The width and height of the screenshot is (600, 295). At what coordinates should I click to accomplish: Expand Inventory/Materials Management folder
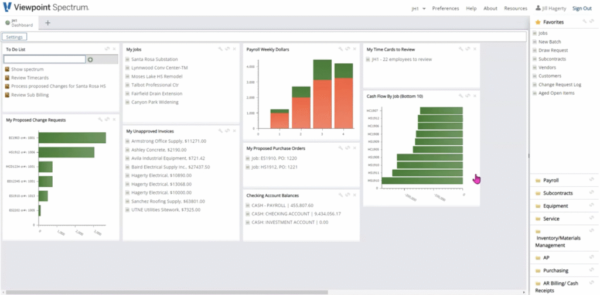tap(558, 238)
